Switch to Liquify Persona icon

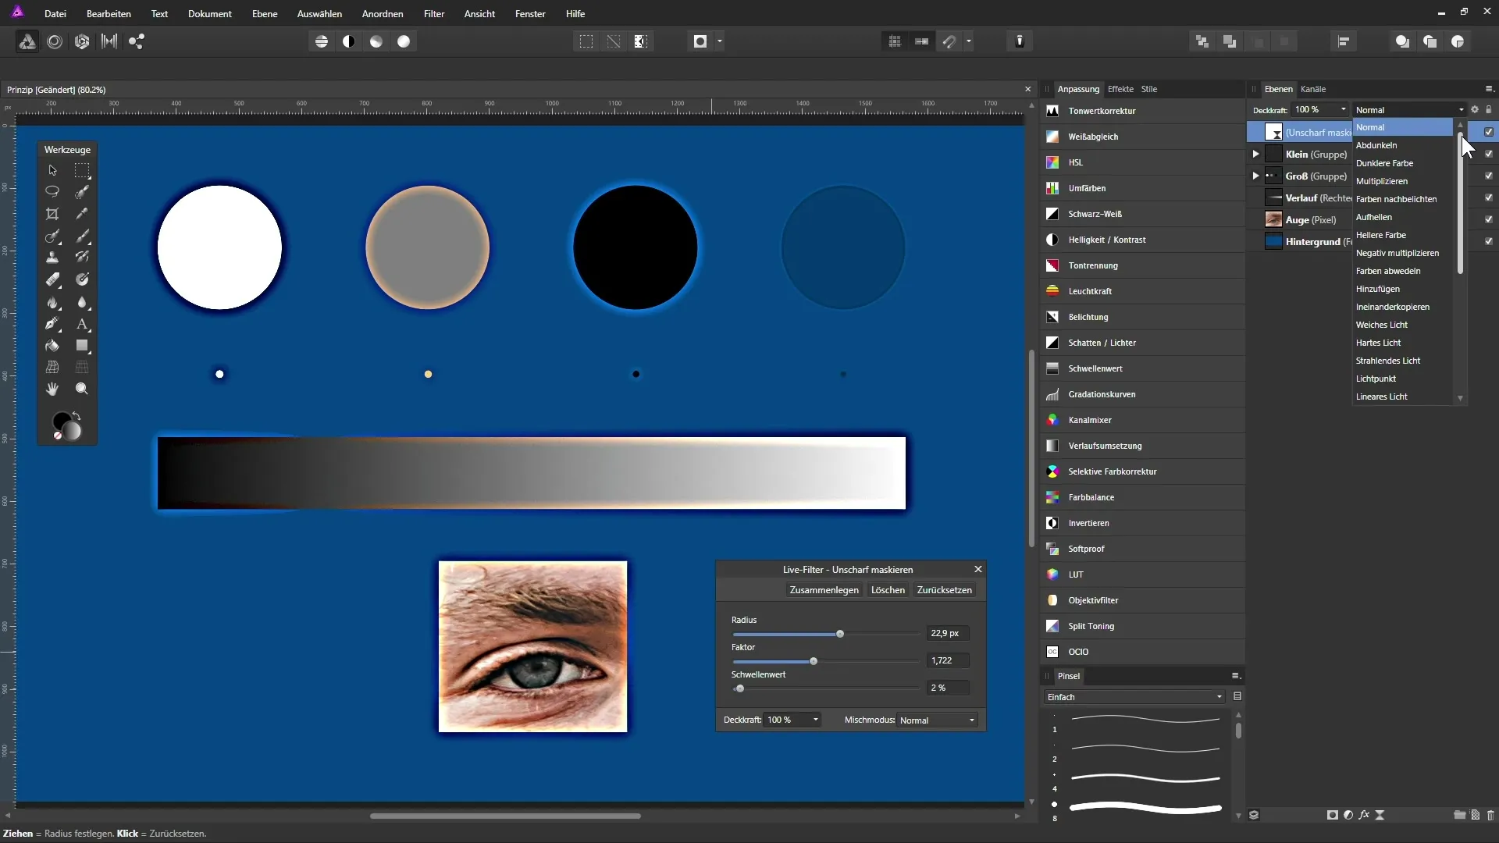pos(55,41)
